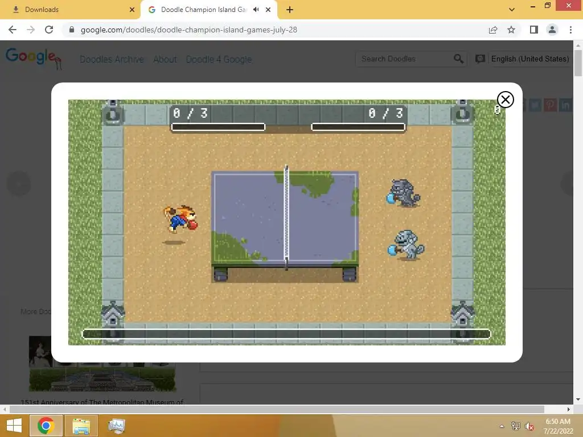The image size is (583, 437).
Task: Open the Chrome profile menu
Action: (552, 30)
